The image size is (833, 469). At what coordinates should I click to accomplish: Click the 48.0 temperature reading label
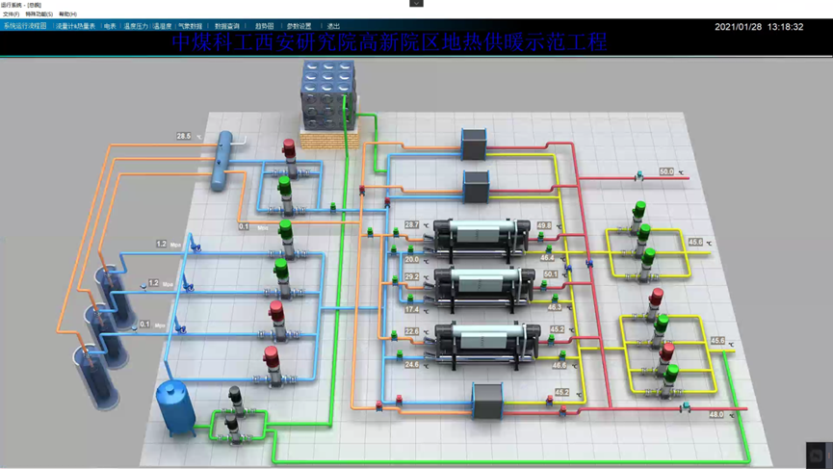[716, 414]
